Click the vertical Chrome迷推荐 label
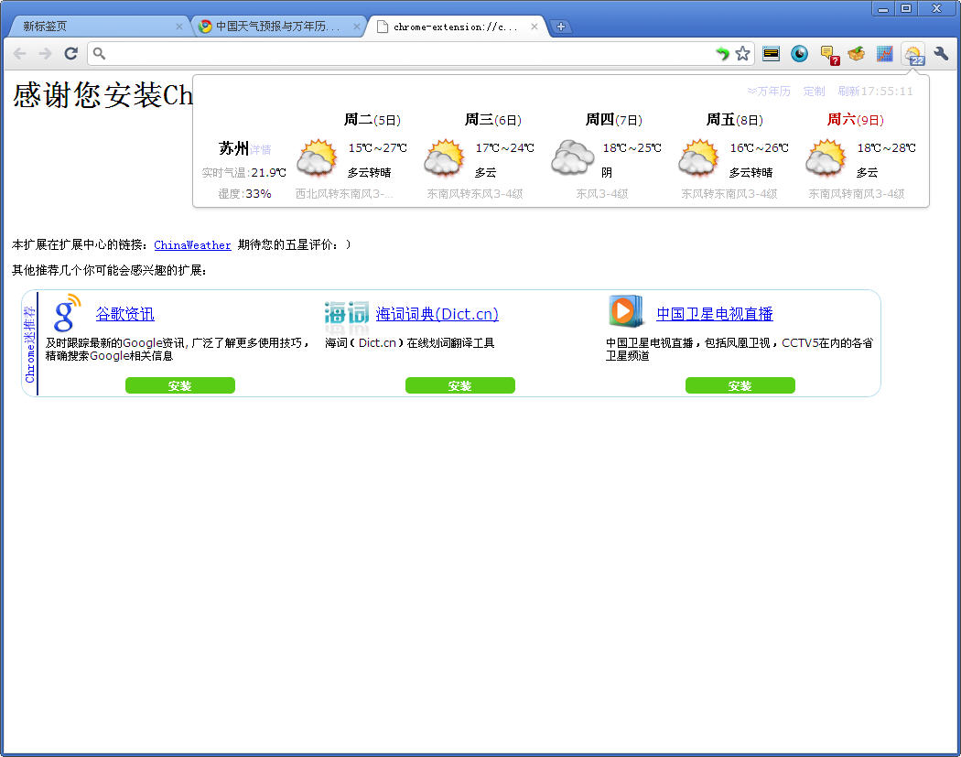The height and width of the screenshot is (757, 961). [30, 344]
